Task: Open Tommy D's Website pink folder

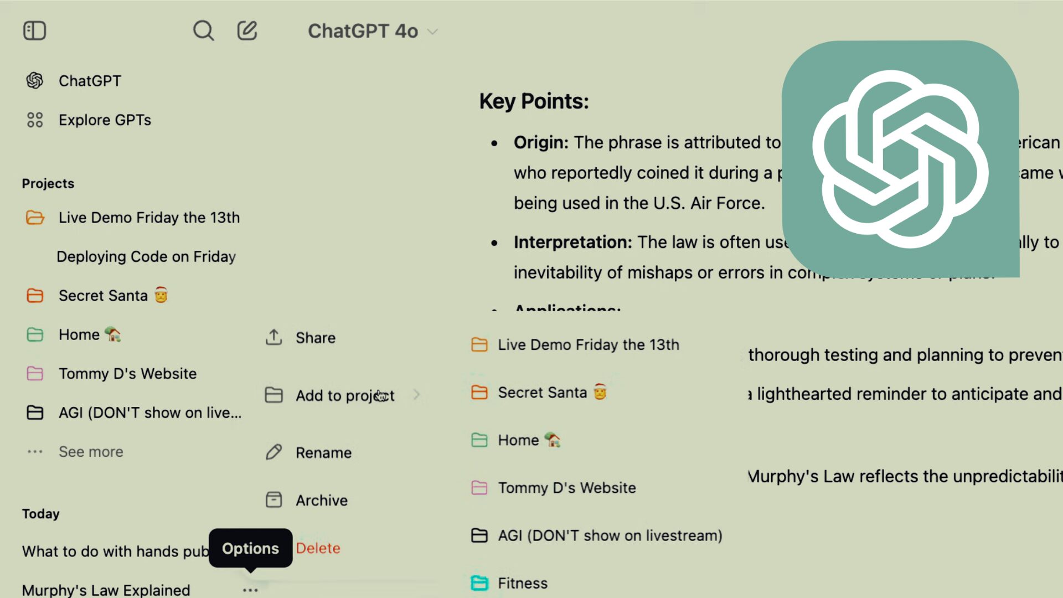Action: pos(35,374)
